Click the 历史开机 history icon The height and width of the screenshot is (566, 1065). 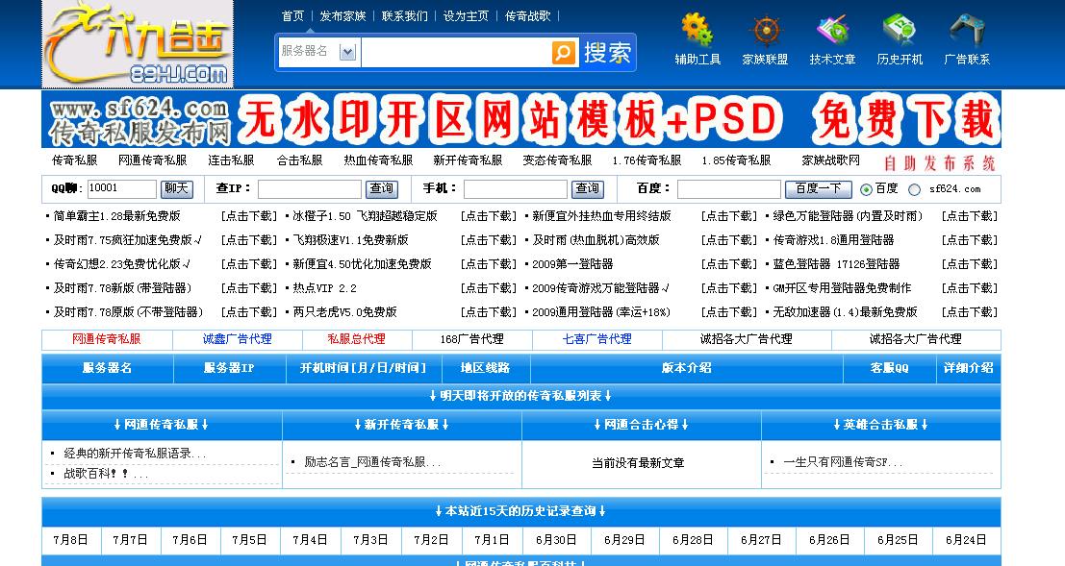[x=899, y=29]
